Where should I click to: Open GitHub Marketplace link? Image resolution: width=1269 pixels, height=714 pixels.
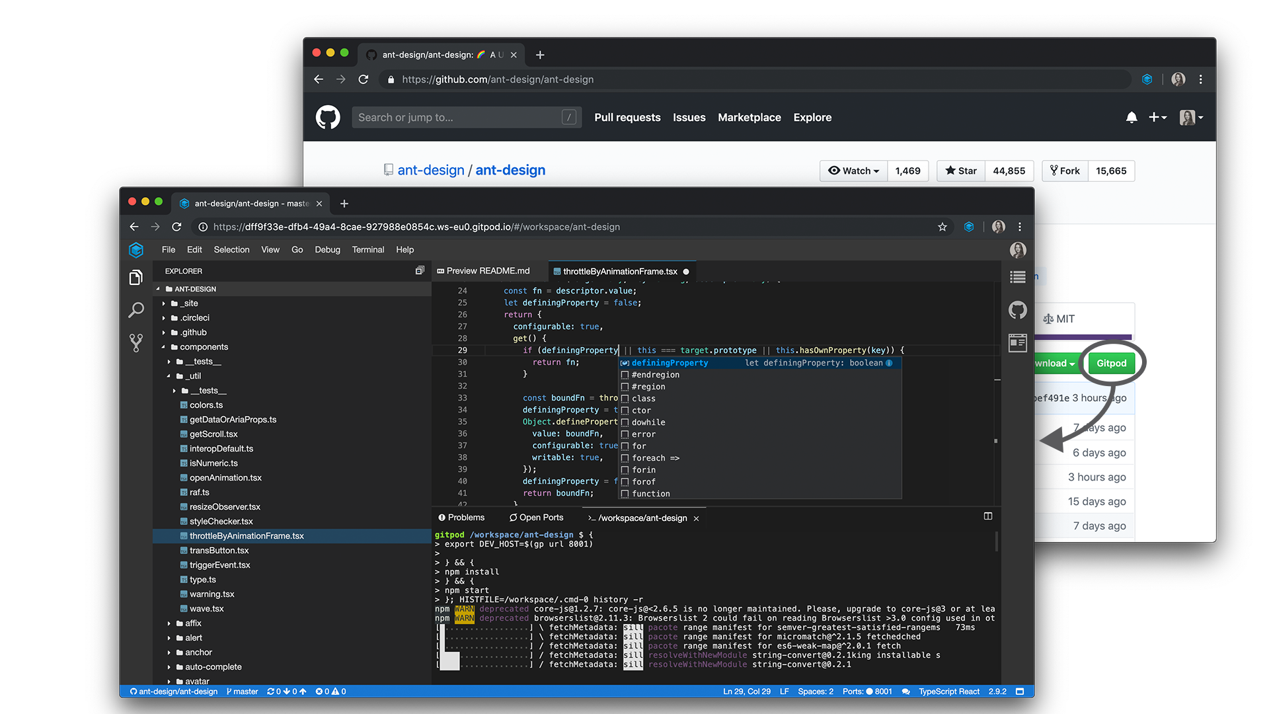click(x=749, y=118)
